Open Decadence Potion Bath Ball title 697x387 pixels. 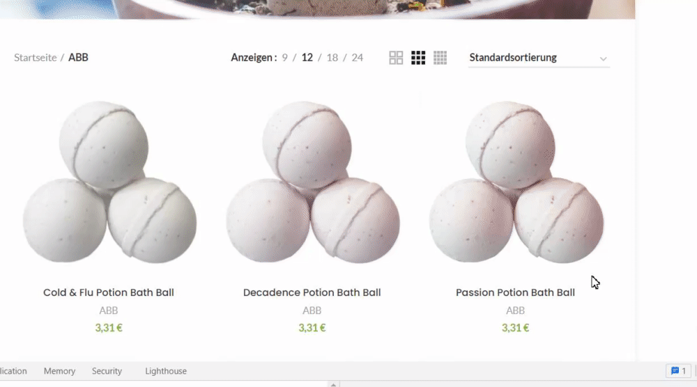pyautogui.click(x=312, y=292)
